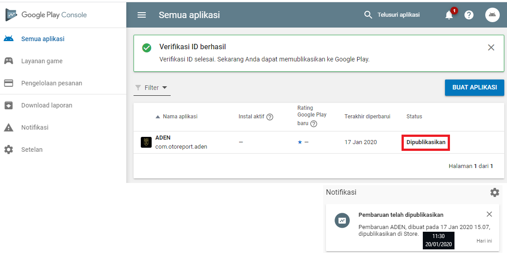Click the blue rating star in ADEN row
The image size is (507, 262).
pos(300,142)
